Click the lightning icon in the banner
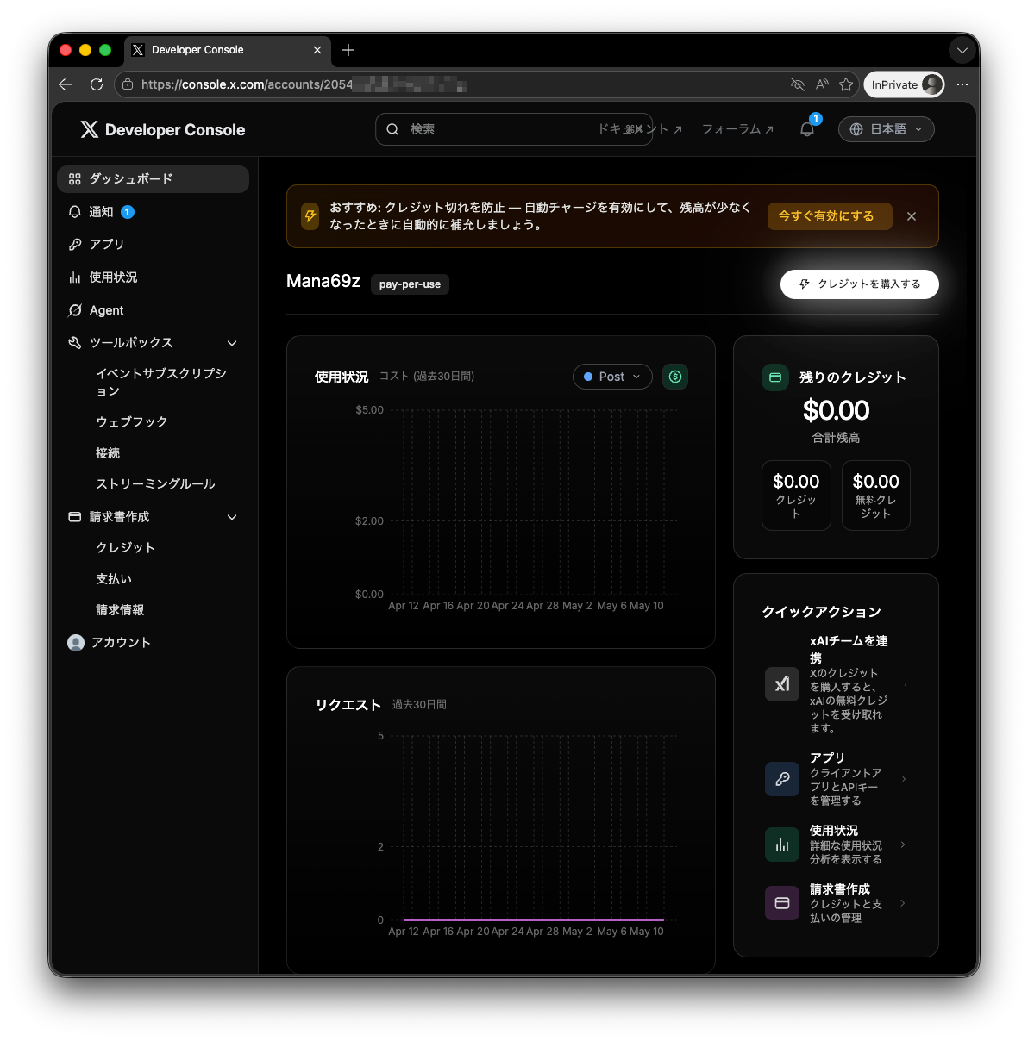1028x1041 pixels. (310, 216)
